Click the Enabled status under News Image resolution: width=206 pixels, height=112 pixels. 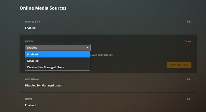click(x=30, y=105)
